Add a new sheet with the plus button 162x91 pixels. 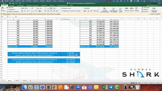click(30, 81)
